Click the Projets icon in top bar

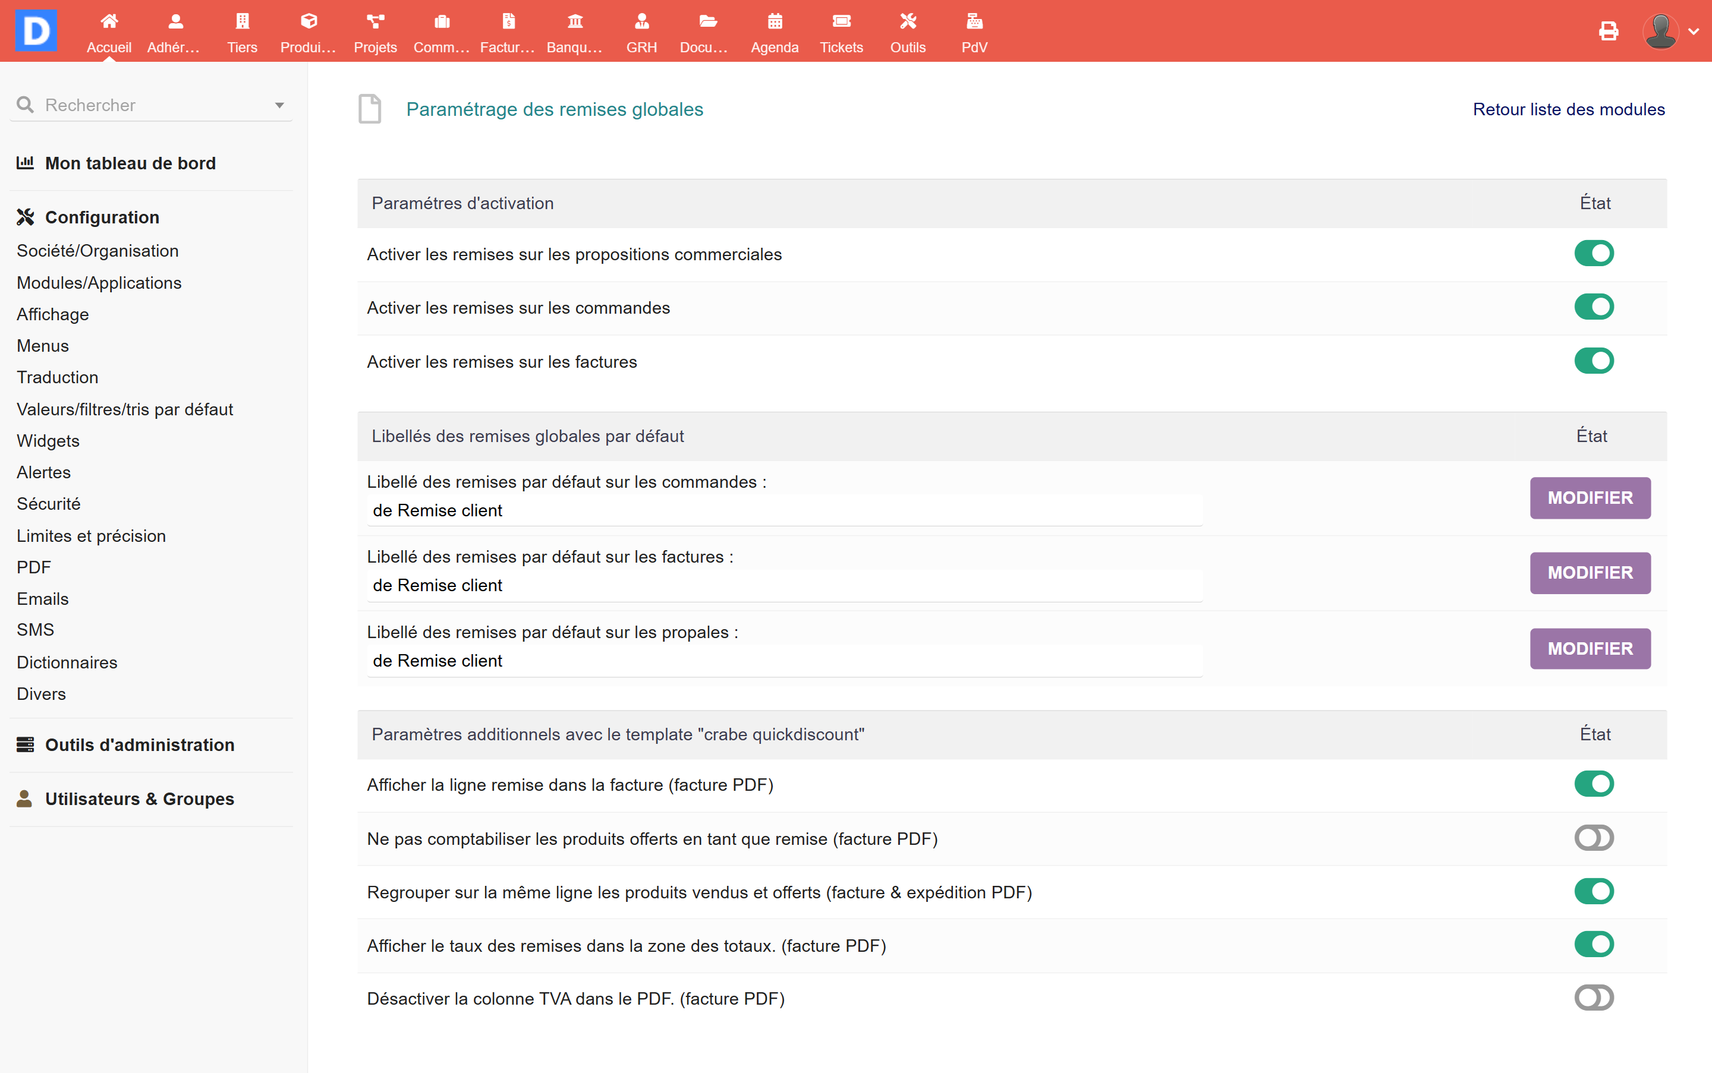(x=375, y=21)
